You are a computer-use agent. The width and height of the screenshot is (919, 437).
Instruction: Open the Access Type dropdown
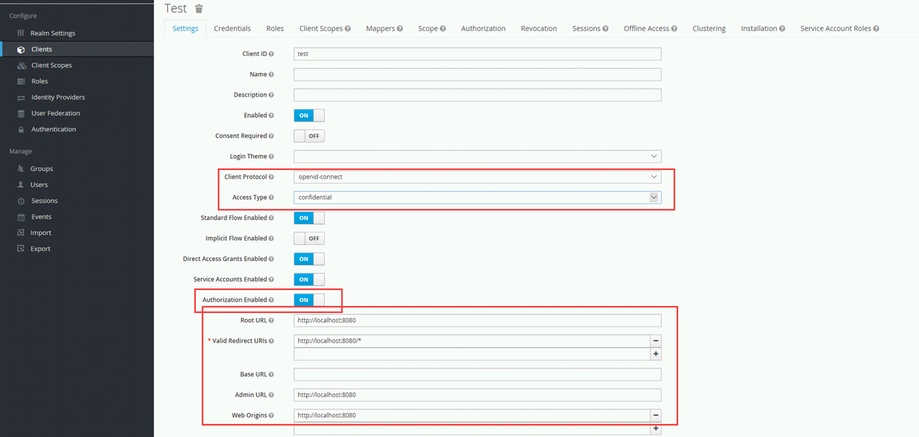tap(477, 197)
